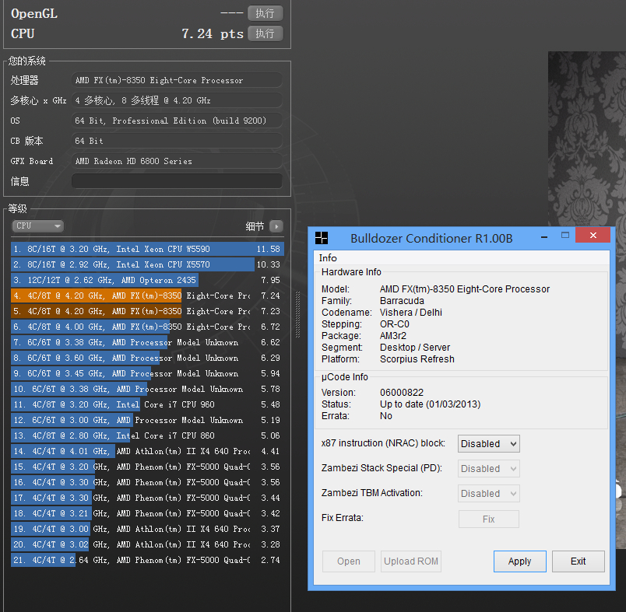Select ranking row 17 scoring 3.44

click(147, 498)
